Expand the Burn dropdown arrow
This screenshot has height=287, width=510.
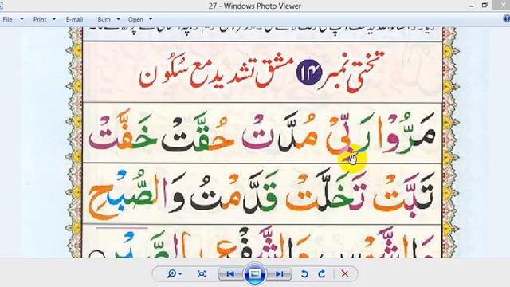click(118, 19)
